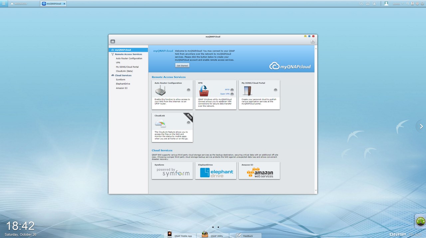Click the VPN shopping-bag arrow icon
The height and width of the screenshot is (238, 426).
click(x=204, y=91)
